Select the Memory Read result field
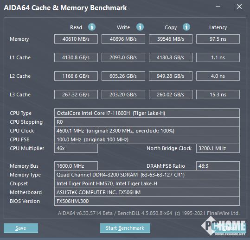The image size is (250, 240). pos(76,39)
